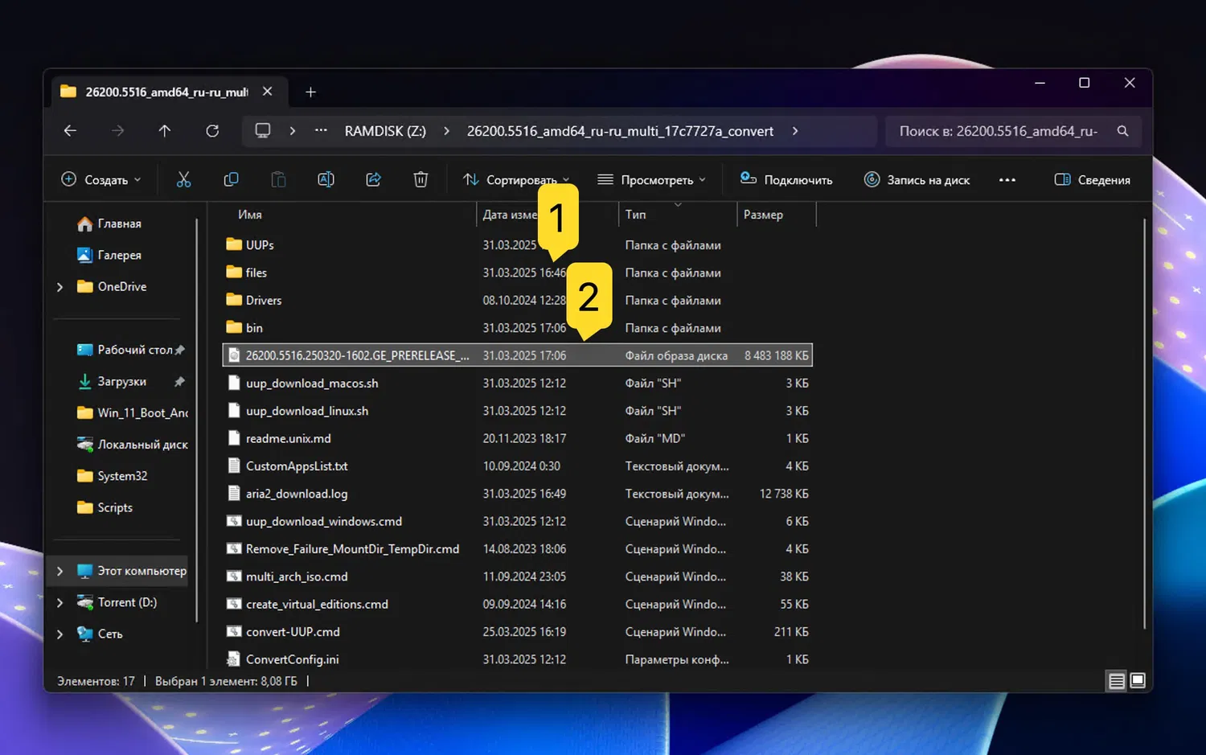Select the convert-UUP.cmd file
Viewport: 1206px width, 755px height.
coord(293,632)
